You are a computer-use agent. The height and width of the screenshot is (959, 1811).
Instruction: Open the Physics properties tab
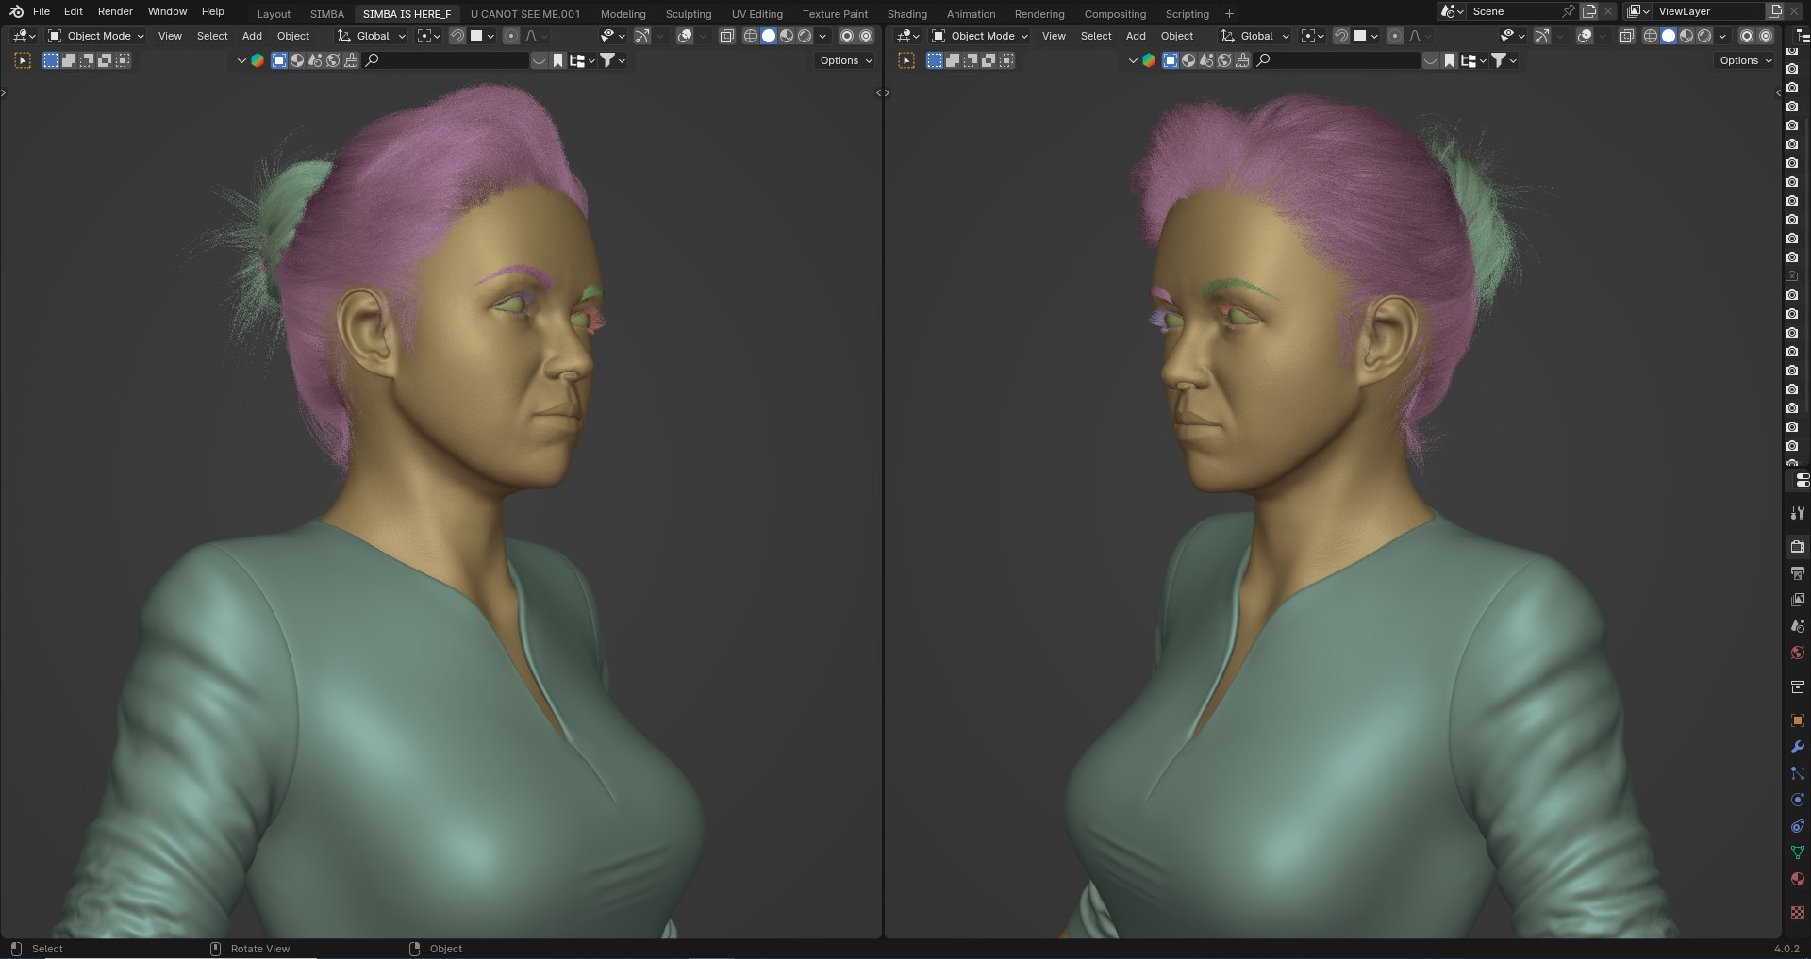pos(1797,800)
